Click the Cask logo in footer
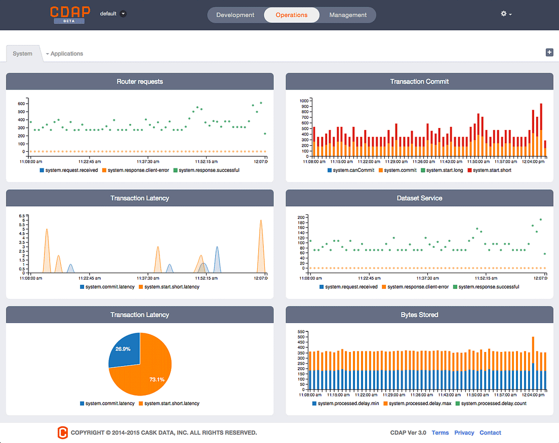The width and height of the screenshot is (559, 443). coord(62,432)
